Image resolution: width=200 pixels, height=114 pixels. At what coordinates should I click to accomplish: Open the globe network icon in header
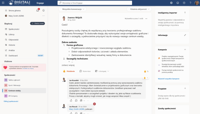click(171, 3)
